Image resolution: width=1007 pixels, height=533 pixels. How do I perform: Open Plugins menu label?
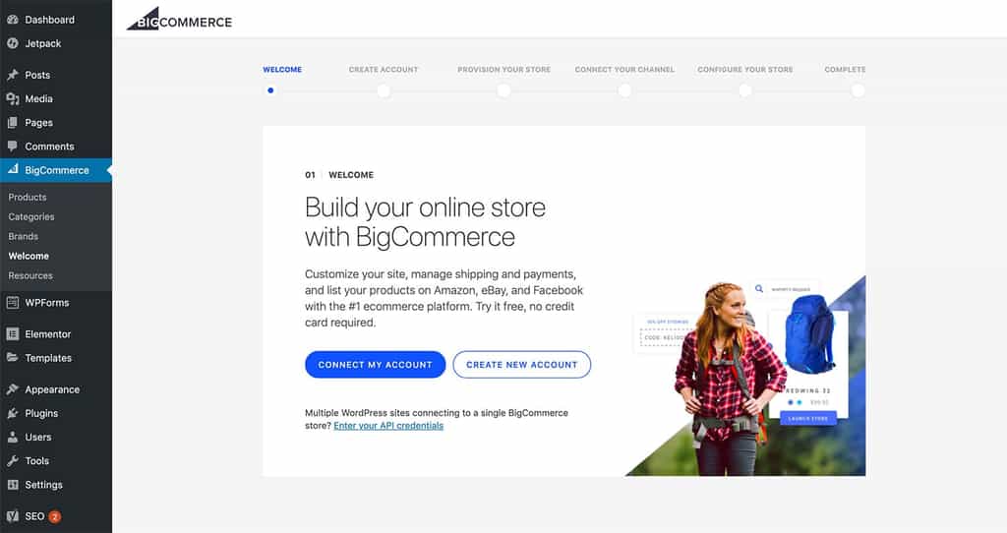click(x=41, y=413)
